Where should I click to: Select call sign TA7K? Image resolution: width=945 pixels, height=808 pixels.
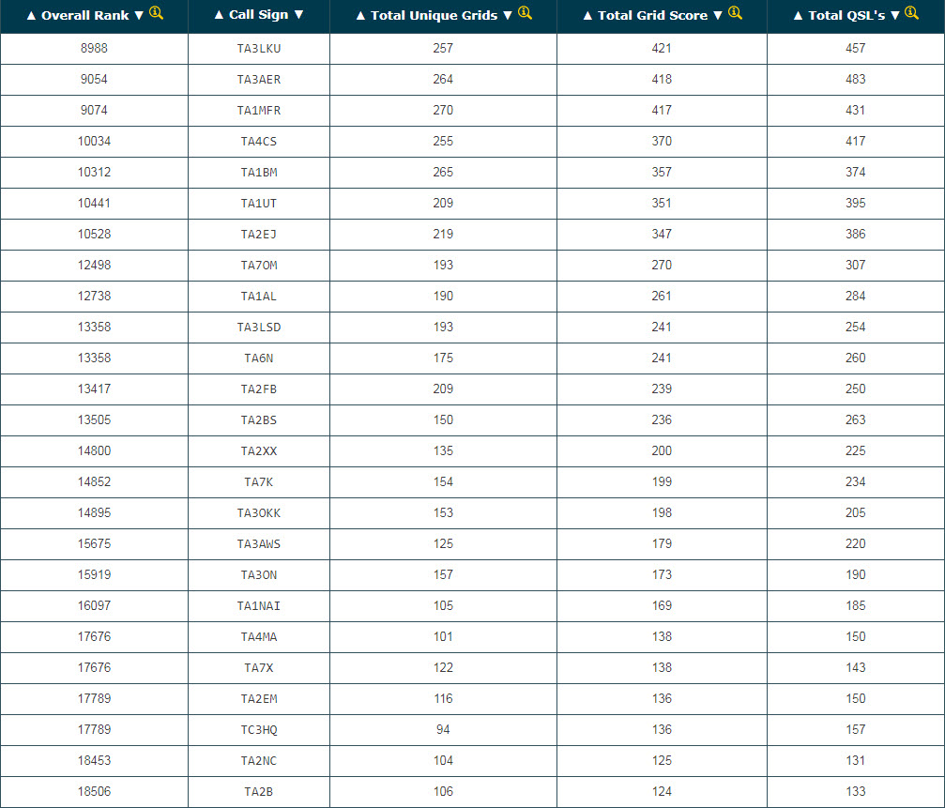coord(259,482)
